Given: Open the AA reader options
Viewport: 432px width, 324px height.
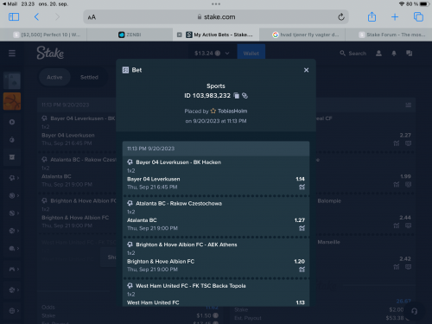Looking at the screenshot, I should pyautogui.click(x=92, y=17).
